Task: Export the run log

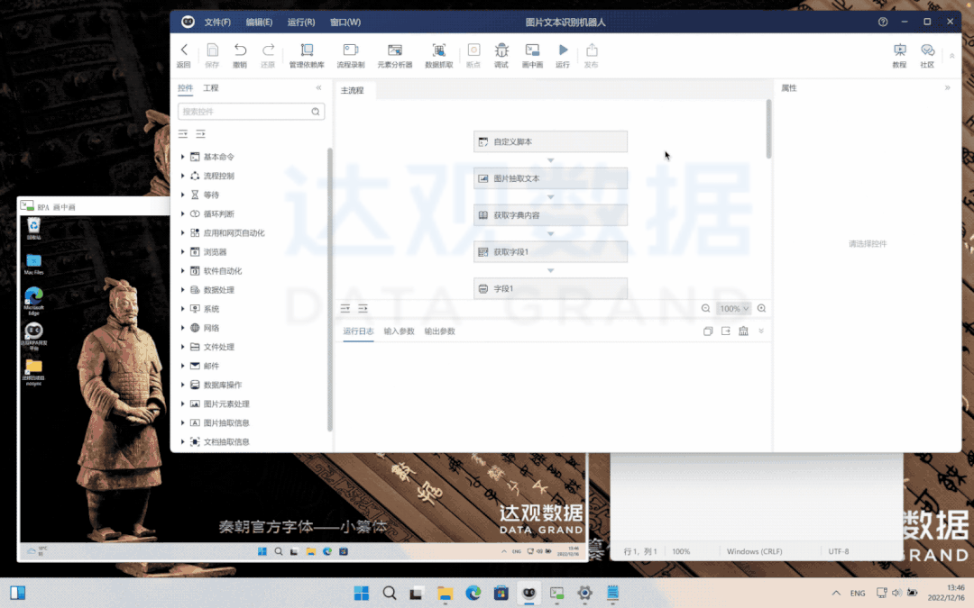Action: (x=725, y=331)
